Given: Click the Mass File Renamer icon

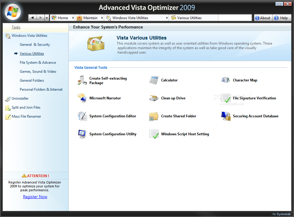Looking at the screenshot, I should click(8, 117).
